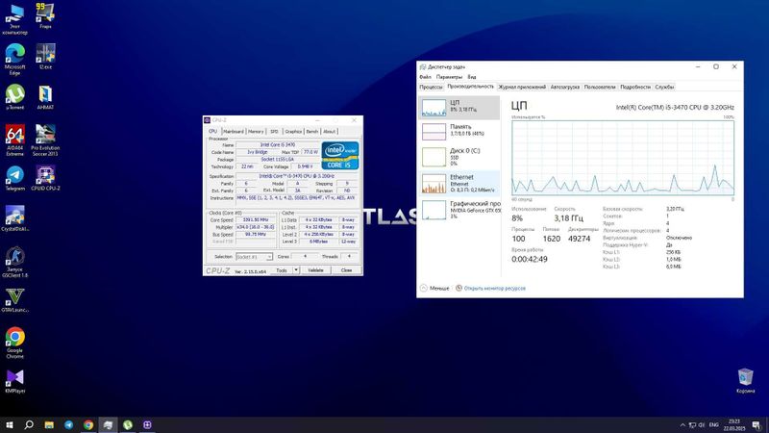Select the Память performance item
This screenshot has height=433, width=769.
pyautogui.click(x=459, y=131)
